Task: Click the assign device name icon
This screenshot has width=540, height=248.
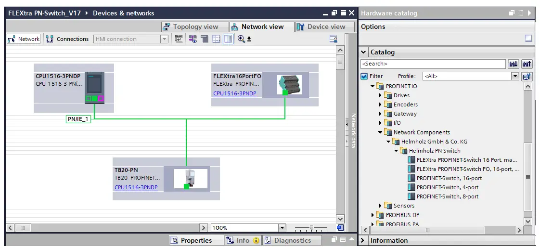Action: (179, 39)
